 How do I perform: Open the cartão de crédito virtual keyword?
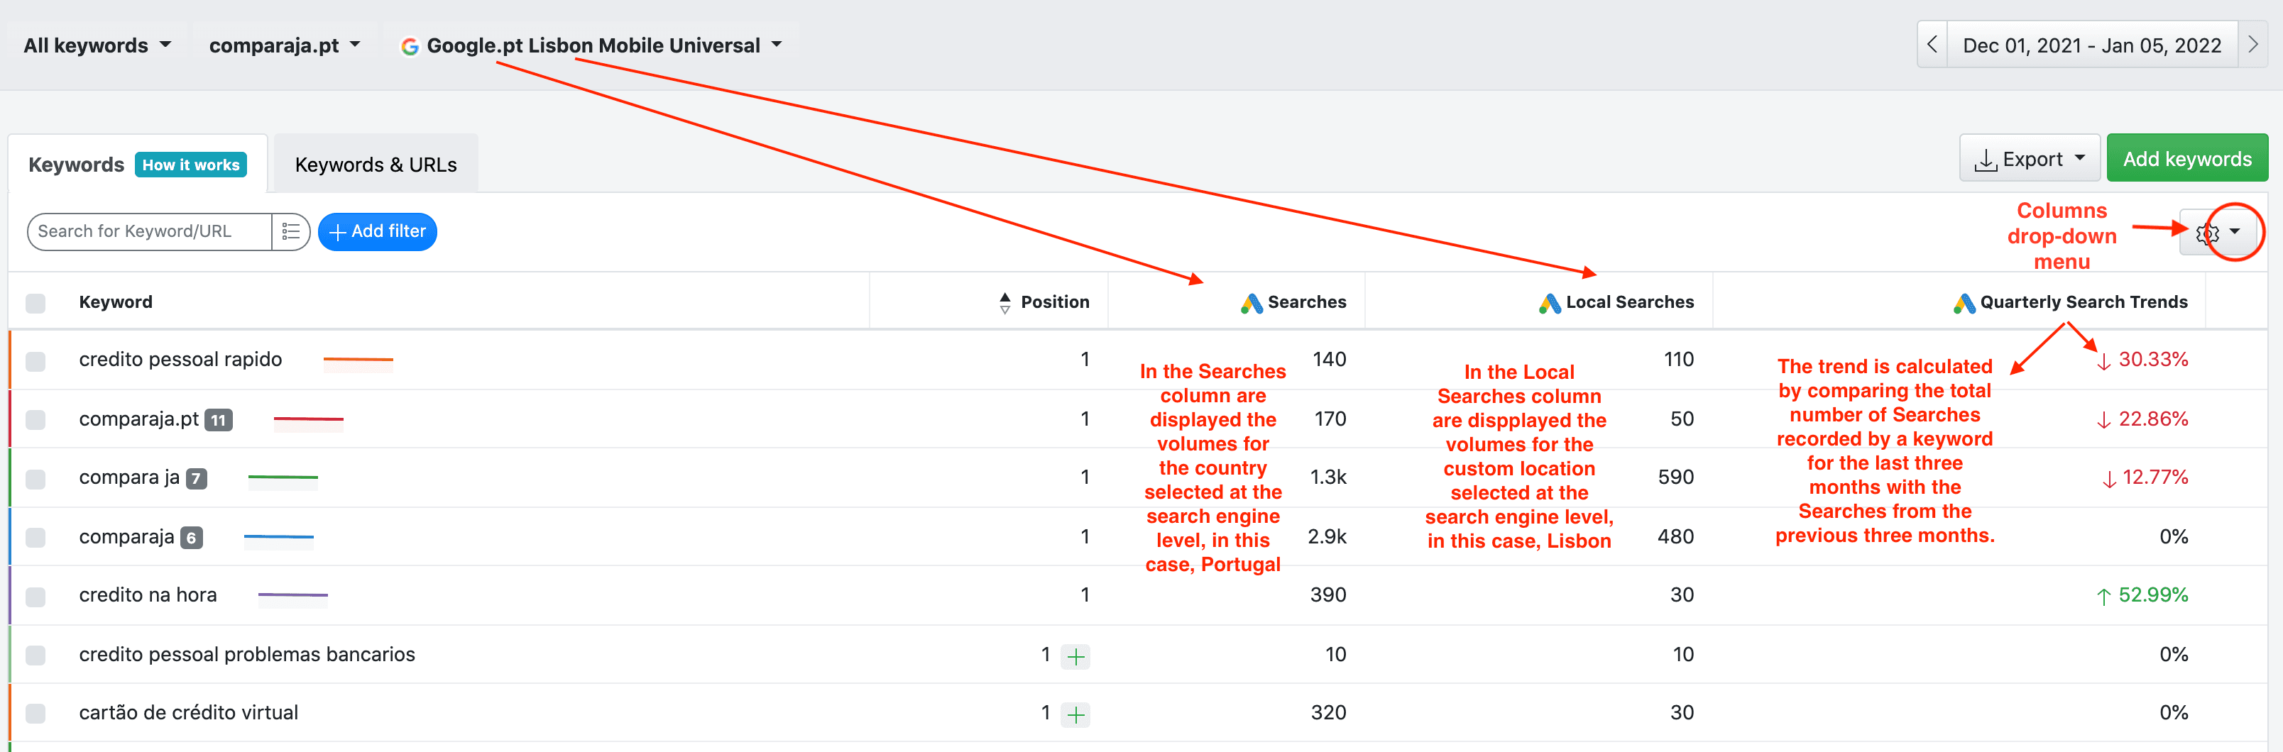pos(189,713)
